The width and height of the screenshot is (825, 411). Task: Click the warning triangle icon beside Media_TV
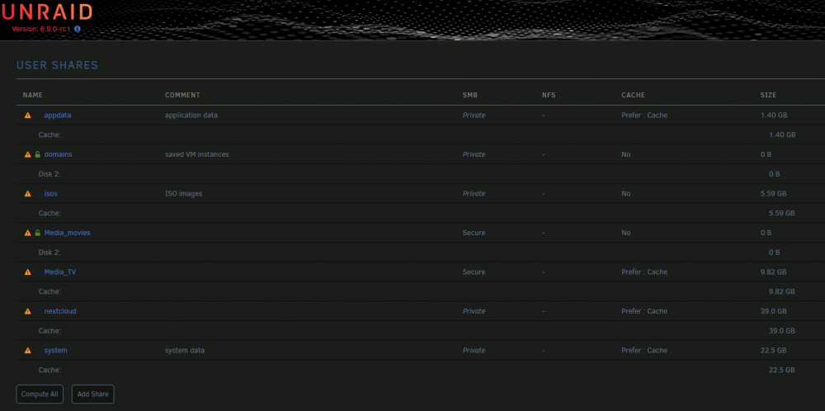(28, 272)
